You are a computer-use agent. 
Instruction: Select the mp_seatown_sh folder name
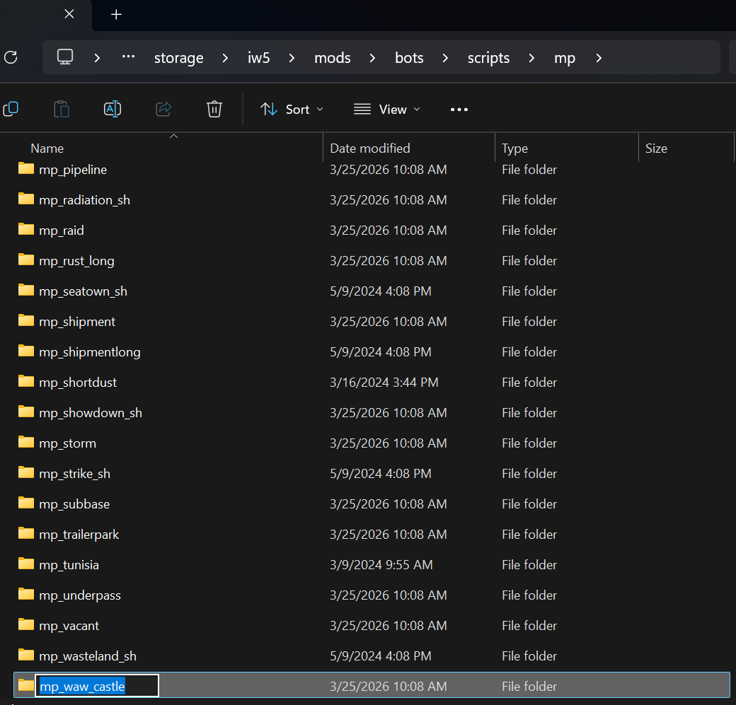83,291
